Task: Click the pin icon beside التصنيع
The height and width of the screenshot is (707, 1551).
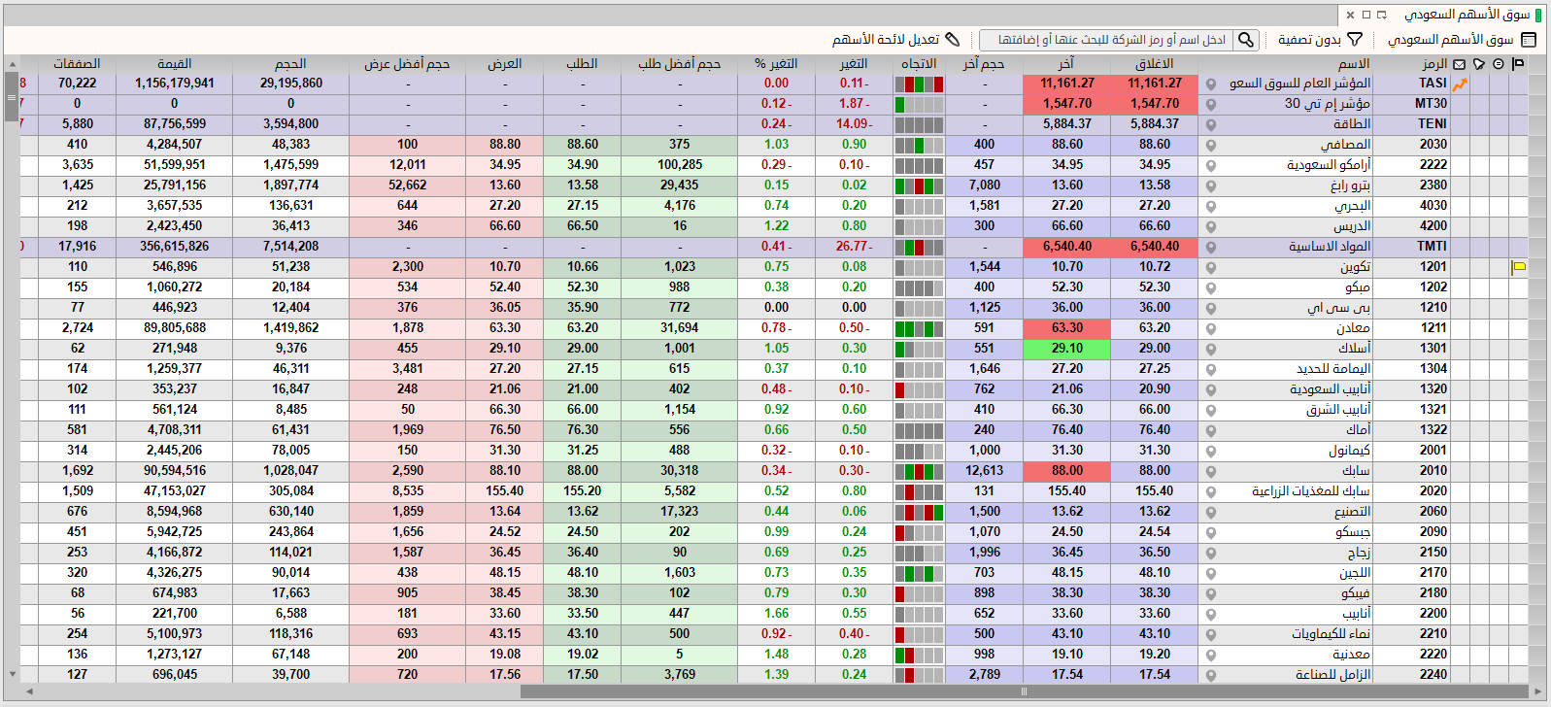Action: [x=1211, y=512]
